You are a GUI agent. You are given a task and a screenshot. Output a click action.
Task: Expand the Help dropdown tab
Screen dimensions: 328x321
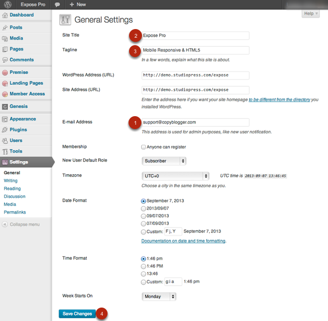(x=311, y=13)
